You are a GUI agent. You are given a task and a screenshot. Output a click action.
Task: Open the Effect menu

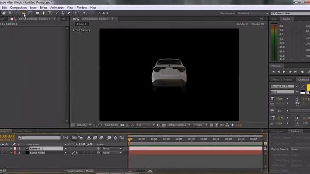pos(43,8)
